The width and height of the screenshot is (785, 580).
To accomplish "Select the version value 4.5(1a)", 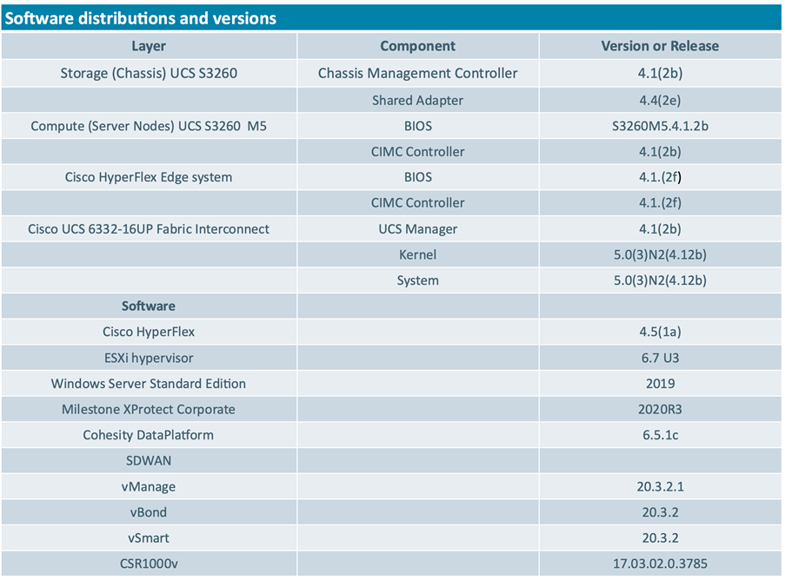I will (660, 332).
